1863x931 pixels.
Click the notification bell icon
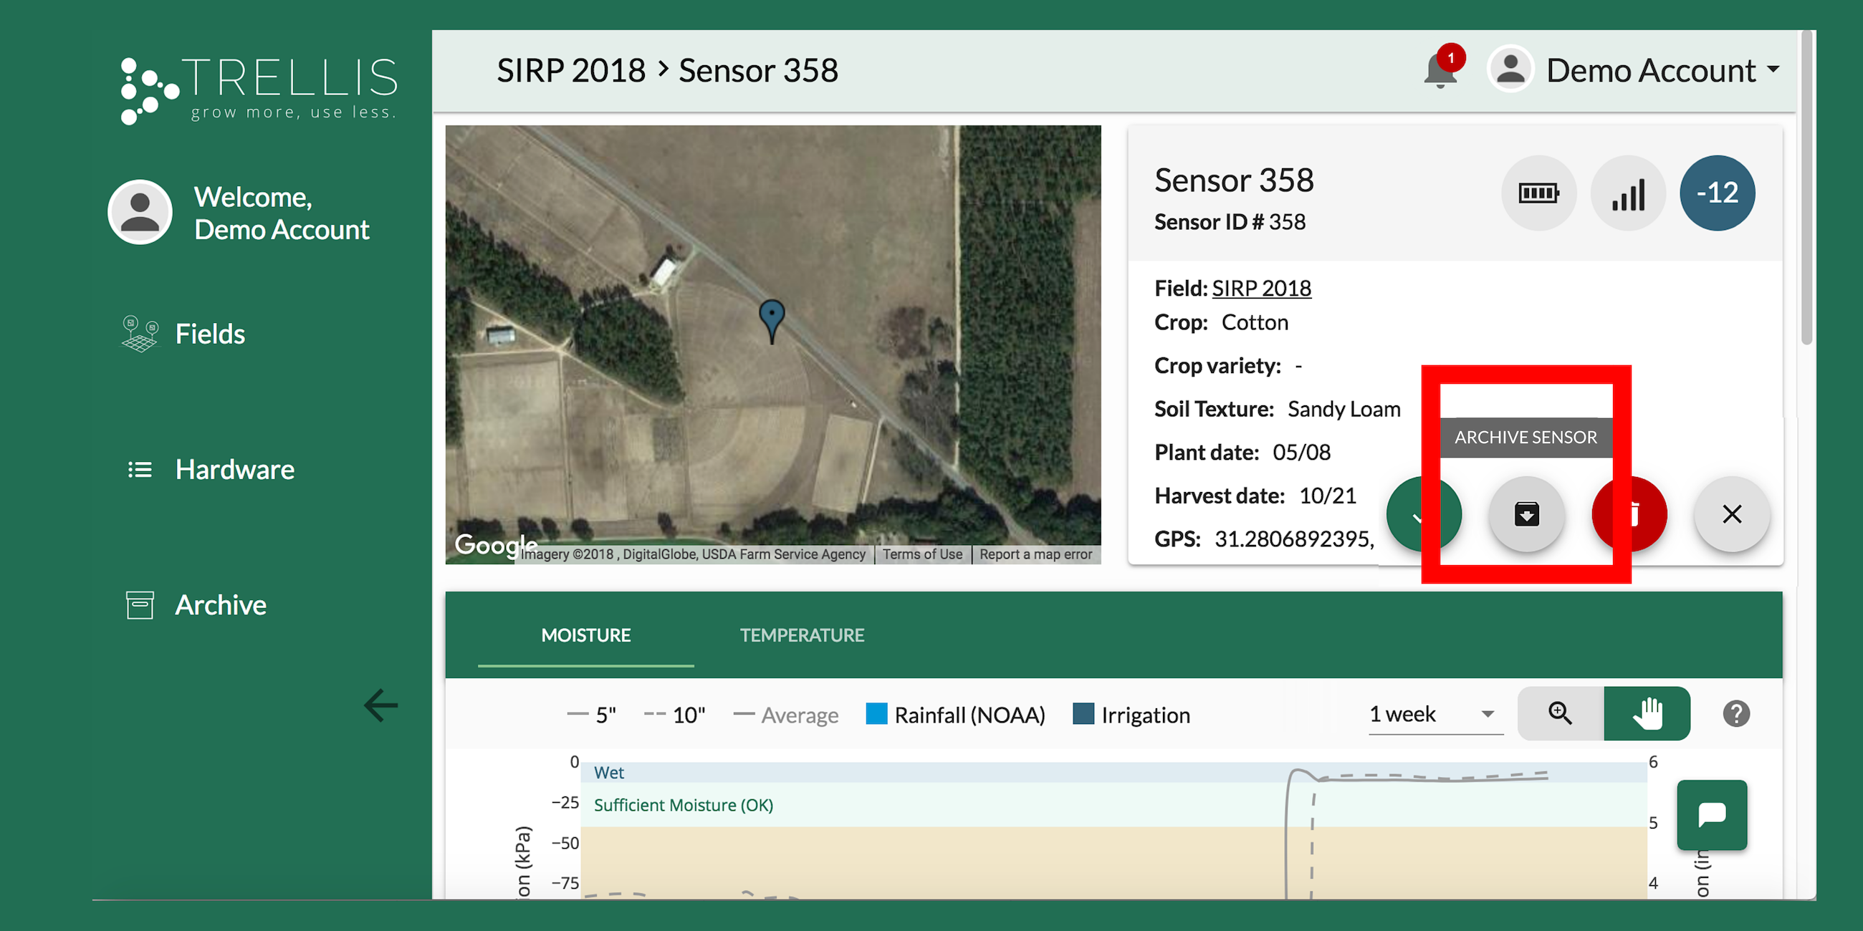(1441, 71)
